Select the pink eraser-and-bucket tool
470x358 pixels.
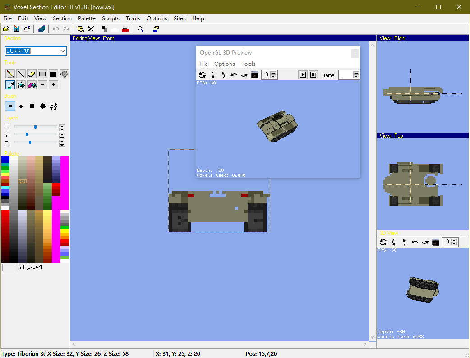[32, 85]
